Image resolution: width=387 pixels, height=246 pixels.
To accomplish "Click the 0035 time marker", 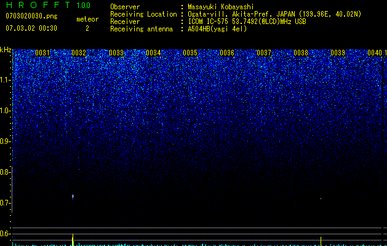I will (190, 53).
